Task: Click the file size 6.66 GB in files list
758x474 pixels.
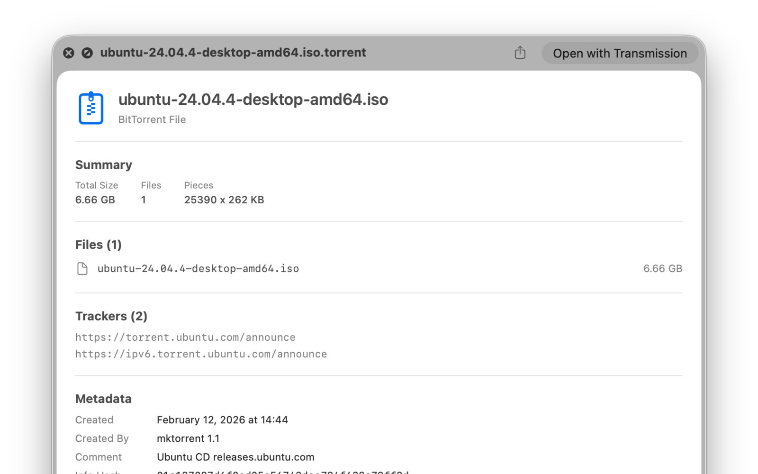Action: pyautogui.click(x=663, y=269)
